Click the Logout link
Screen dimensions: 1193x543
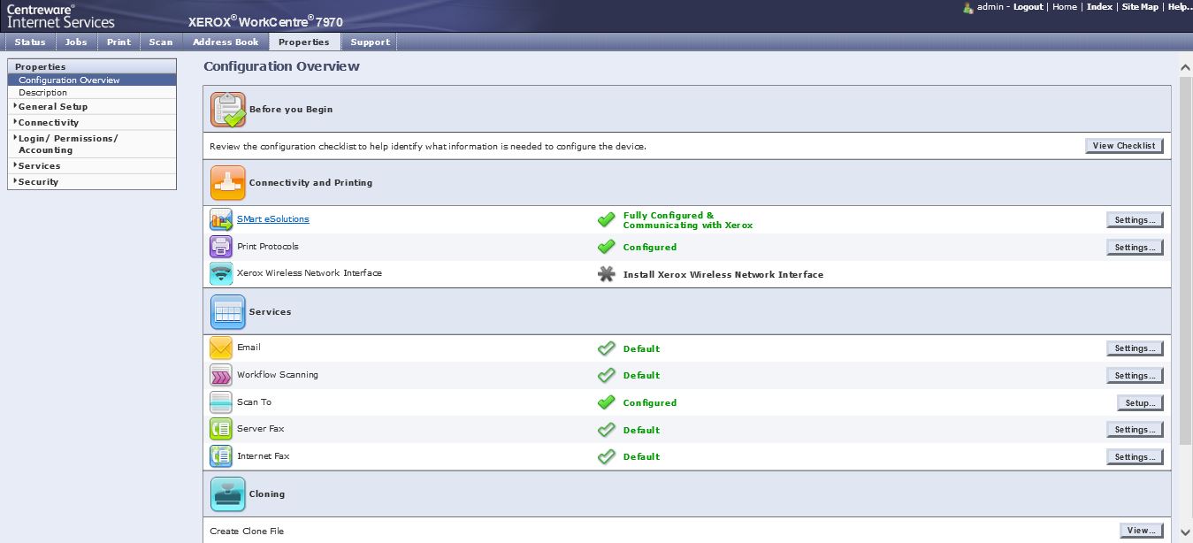1028,6
